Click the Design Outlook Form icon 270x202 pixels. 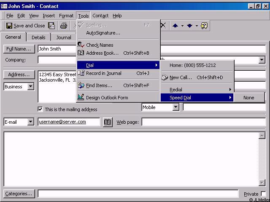(x=81, y=97)
